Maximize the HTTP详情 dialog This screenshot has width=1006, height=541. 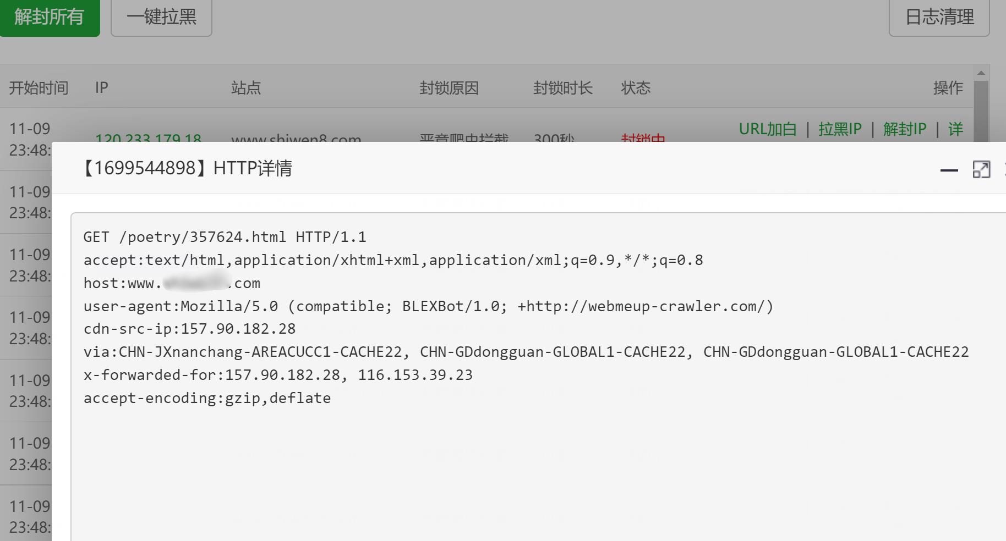click(981, 169)
